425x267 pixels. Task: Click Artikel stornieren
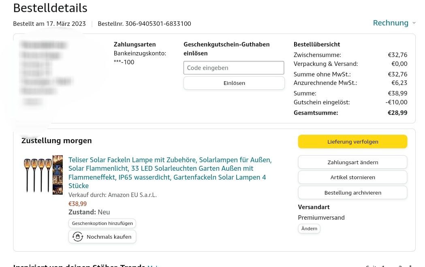coord(352,177)
